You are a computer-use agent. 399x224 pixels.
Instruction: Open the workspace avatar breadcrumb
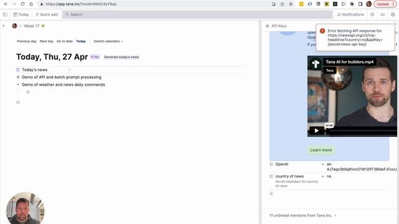click(x=14, y=26)
